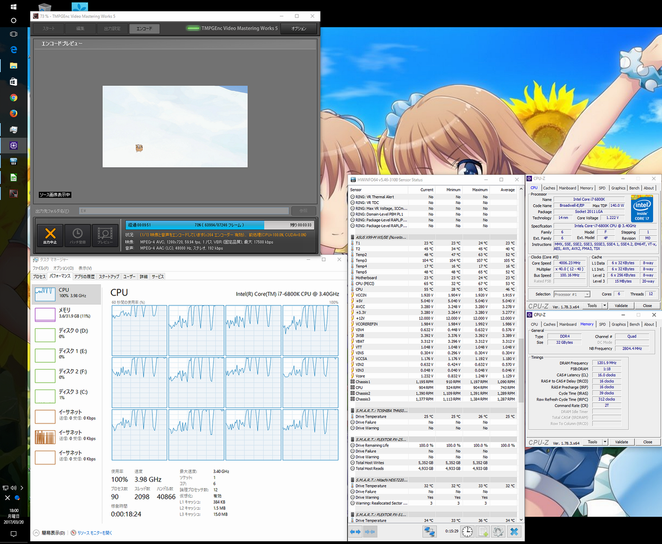
Task: Select Drive Remaining Life row
Action: pyautogui.click(x=433, y=445)
